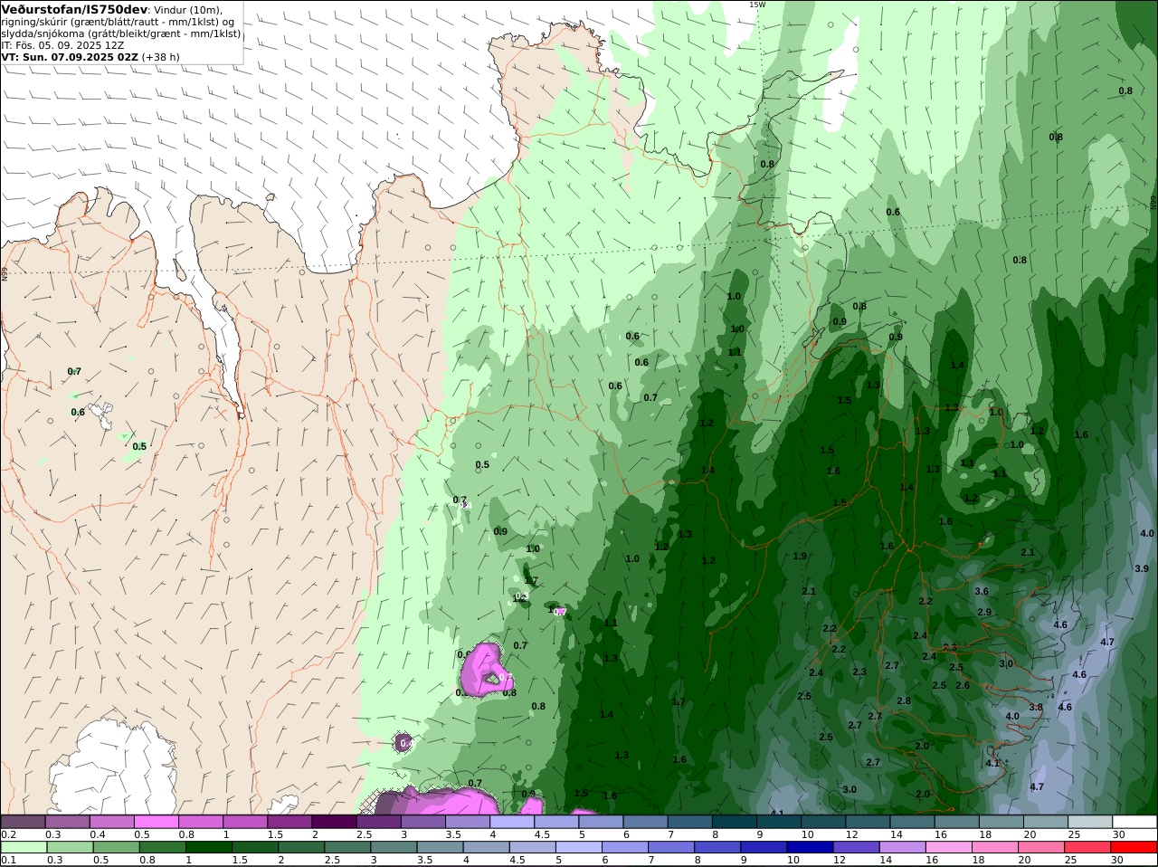Pick the lower legend swatch starting at 20
Viewport: 1158px width, 867px height.
coord(1041,847)
